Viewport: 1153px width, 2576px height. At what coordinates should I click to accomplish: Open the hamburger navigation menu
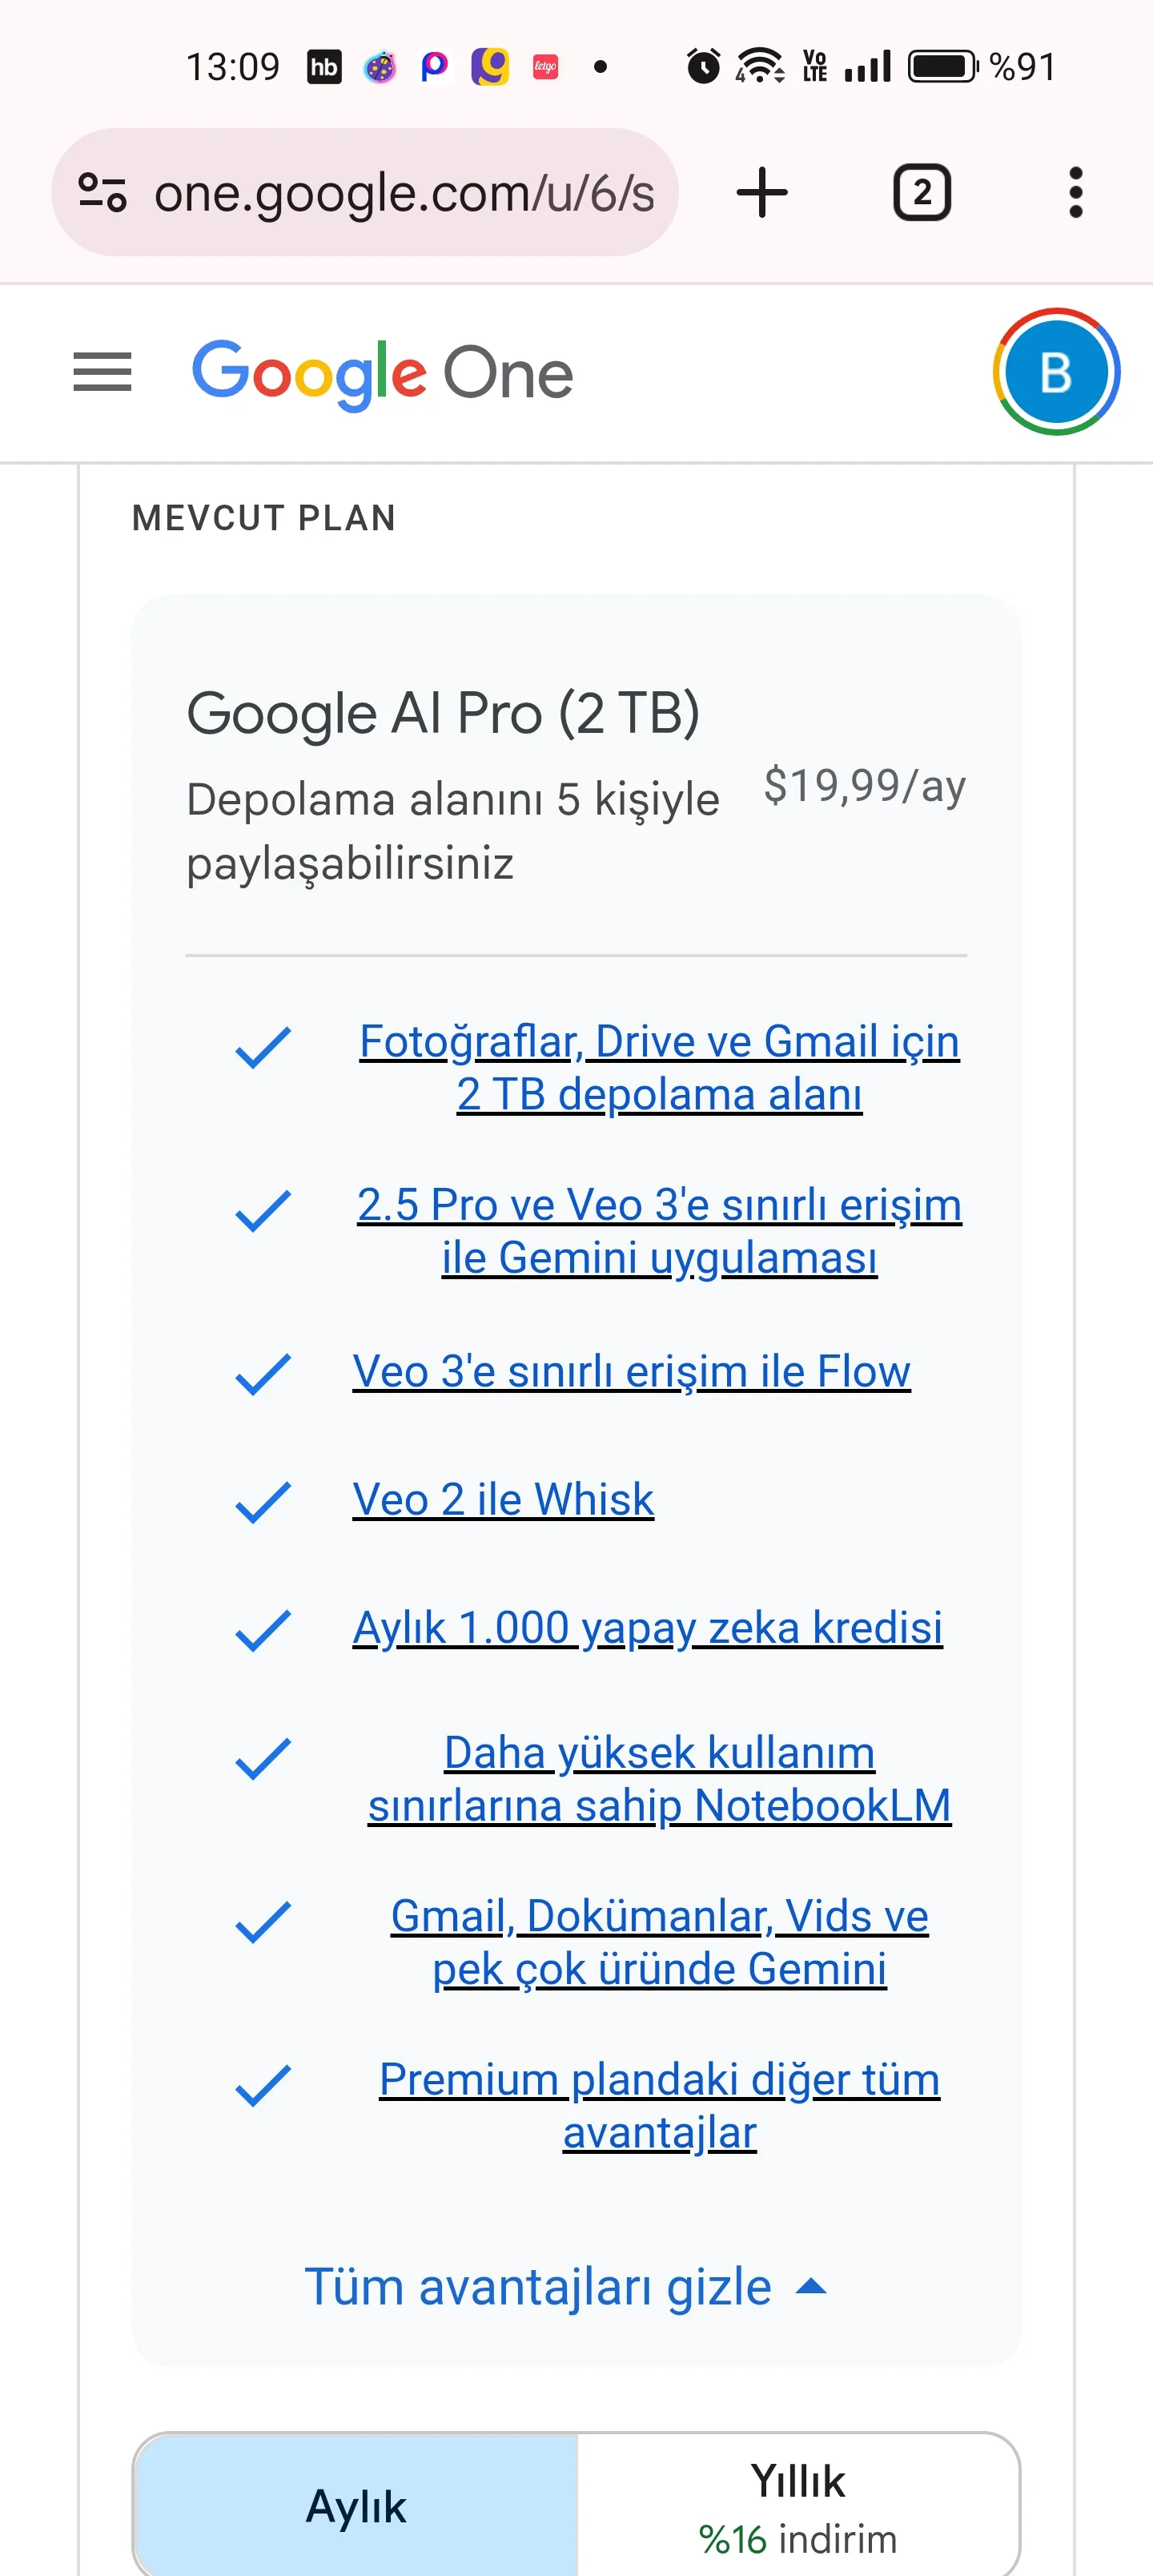(102, 373)
